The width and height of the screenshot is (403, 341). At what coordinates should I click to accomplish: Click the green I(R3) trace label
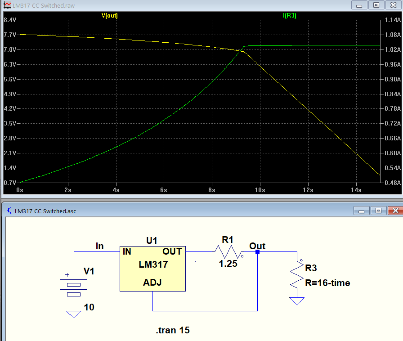[x=290, y=15]
